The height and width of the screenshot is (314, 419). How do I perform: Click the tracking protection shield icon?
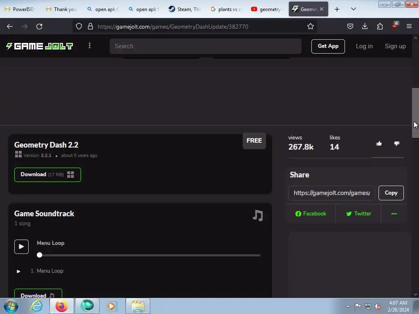pyautogui.click(x=79, y=27)
